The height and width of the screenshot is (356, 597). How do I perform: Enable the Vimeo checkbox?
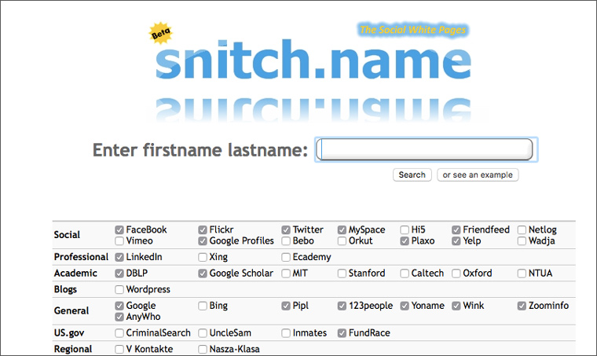(119, 241)
